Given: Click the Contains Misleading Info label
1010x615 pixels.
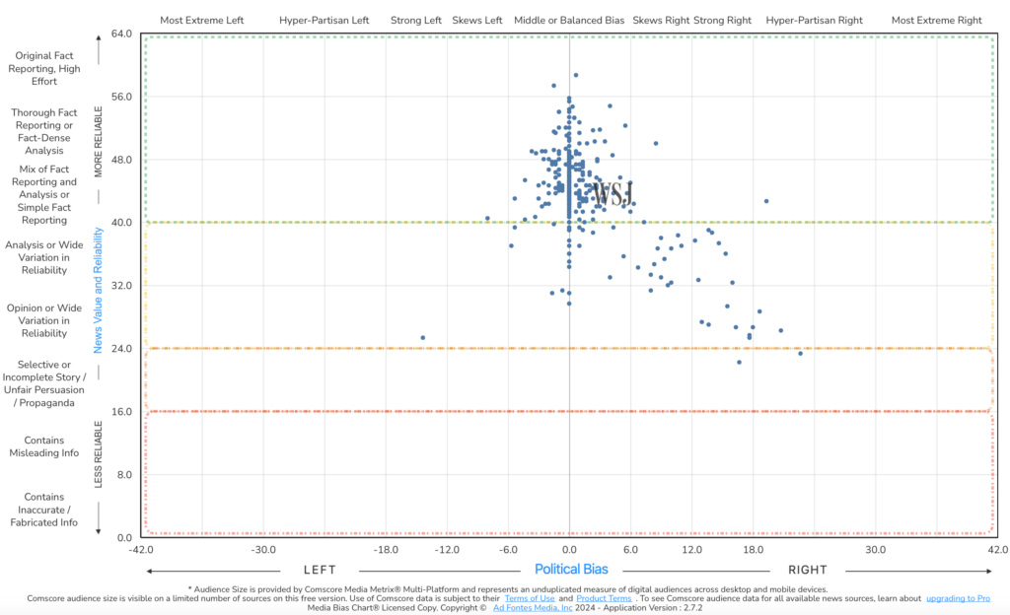Looking at the screenshot, I should coord(43,446).
